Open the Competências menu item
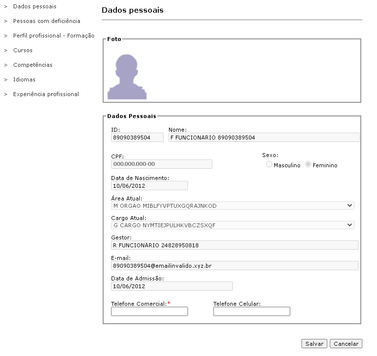 (33, 65)
